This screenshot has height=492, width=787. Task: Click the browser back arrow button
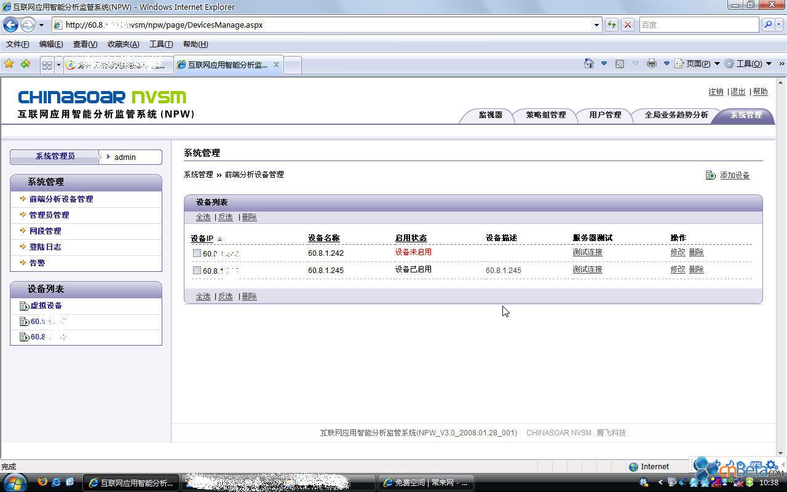coord(11,25)
